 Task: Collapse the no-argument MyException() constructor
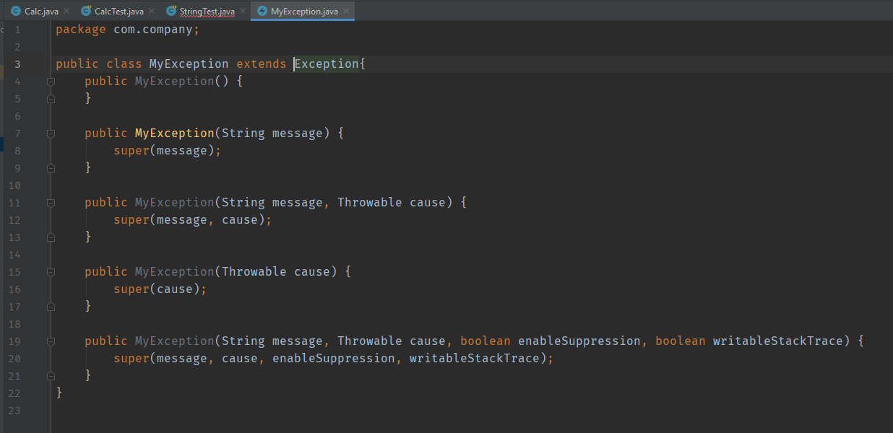pyautogui.click(x=51, y=82)
